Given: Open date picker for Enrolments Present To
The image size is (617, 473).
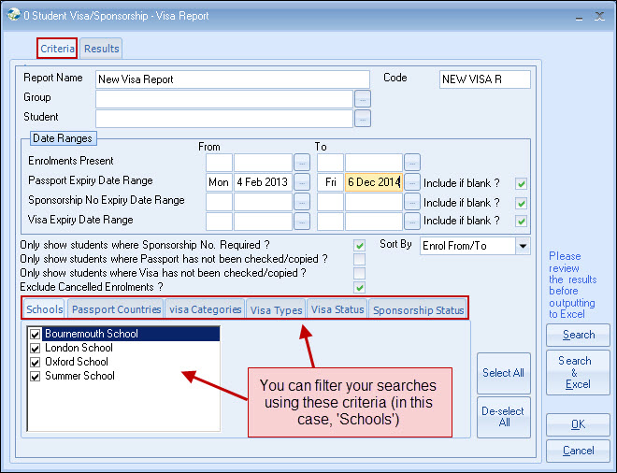Looking at the screenshot, I should coord(412,163).
